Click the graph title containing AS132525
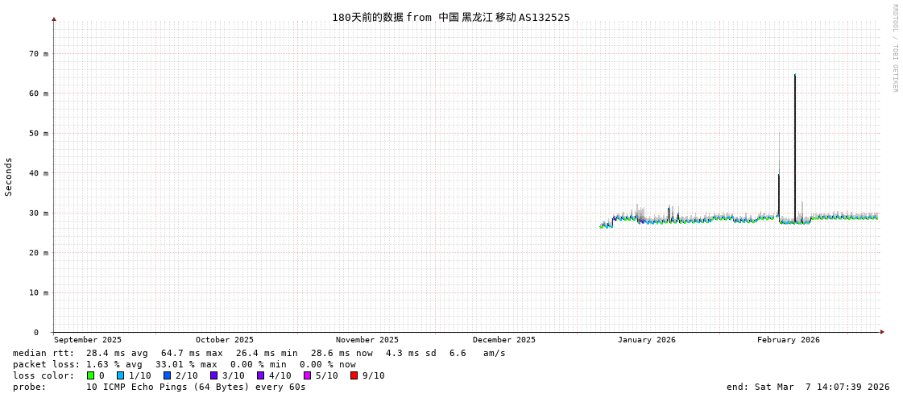This screenshot has height=398, width=903. click(x=450, y=18)
